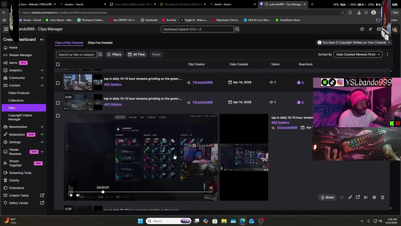Delete the expanded clip with trash icon

click(x=383, y=197)
